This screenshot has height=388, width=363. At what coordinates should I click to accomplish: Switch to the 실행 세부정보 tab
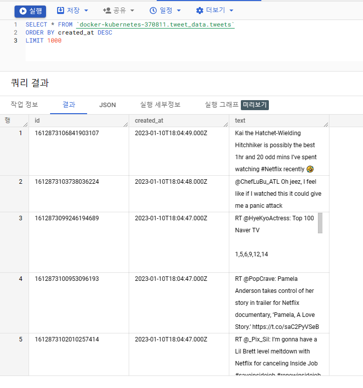coord(160,105)
